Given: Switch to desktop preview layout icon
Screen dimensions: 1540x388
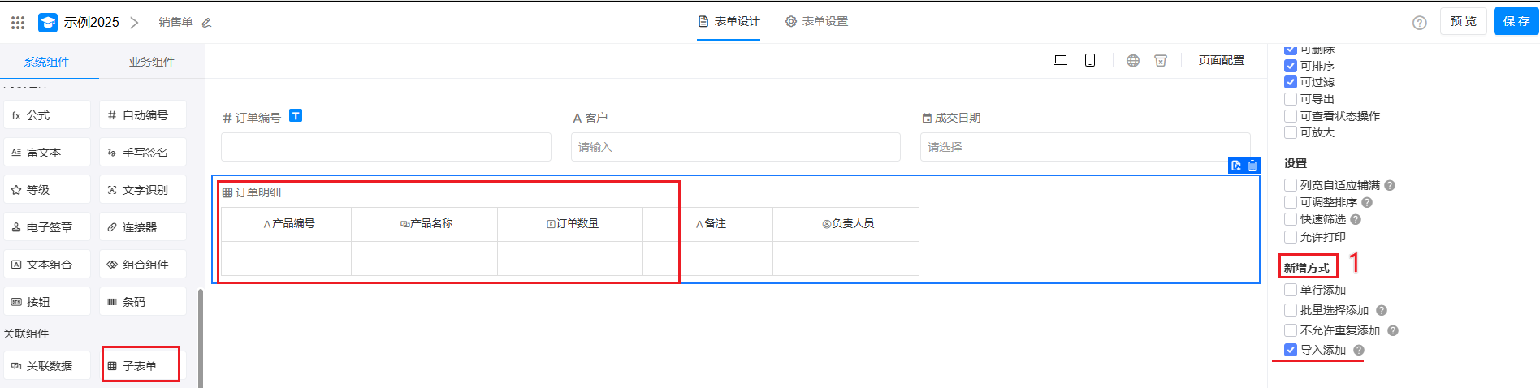Looking at the screenshot, I should [x=1060, y=60].
